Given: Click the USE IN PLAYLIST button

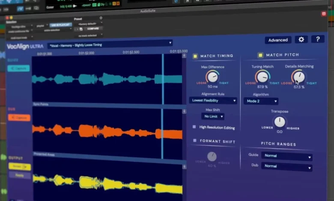Looking at the screenshot, I should click(x=60, y=25).
